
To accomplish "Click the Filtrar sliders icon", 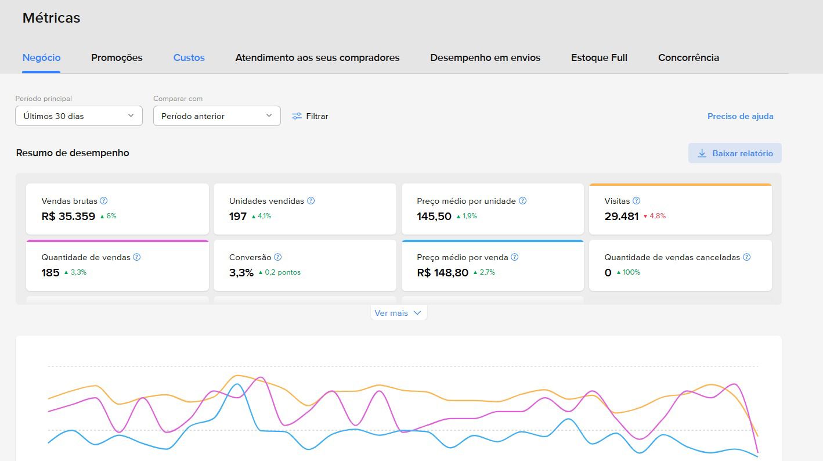I will coord(297,116).
